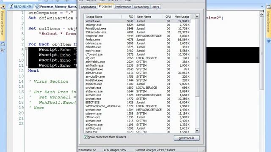Click line number 20 in editor gutter

[x=21, y=113]
